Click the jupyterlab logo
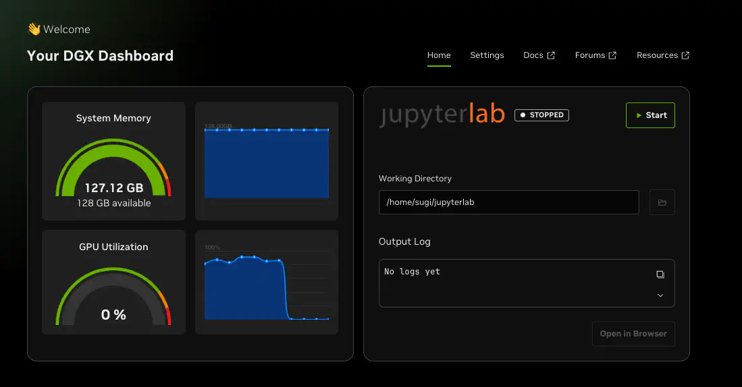Viewport: 742px width, 387px height. 442,115
